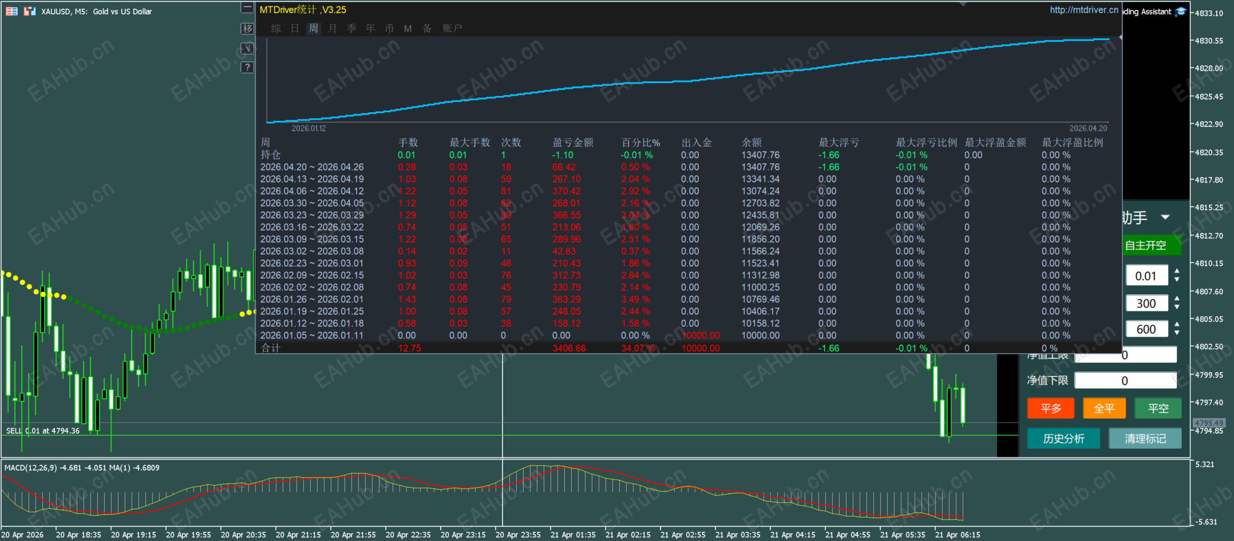This screenshot has height=541, width=1234.
Task: Click the 次数 column header
Action: point(511,143)
